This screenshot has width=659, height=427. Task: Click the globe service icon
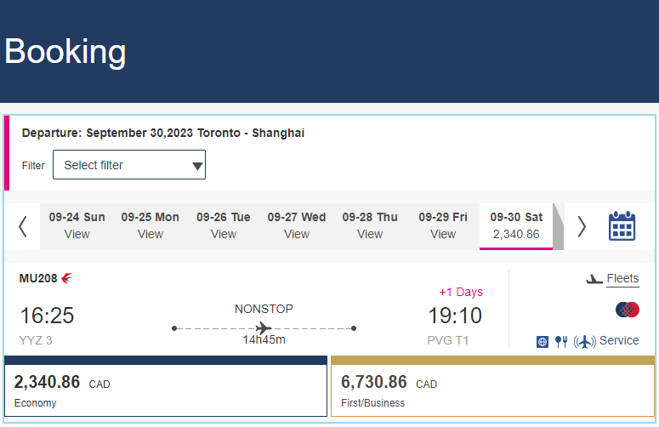pyautogui.click(x=543, y=342)
